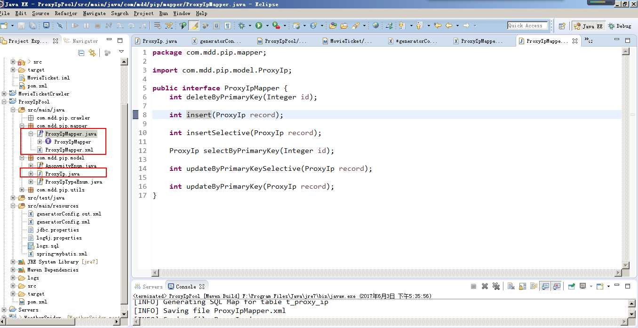Expand the MovieTicketCrawler project
638x328 pixels.
click(4, 94)
